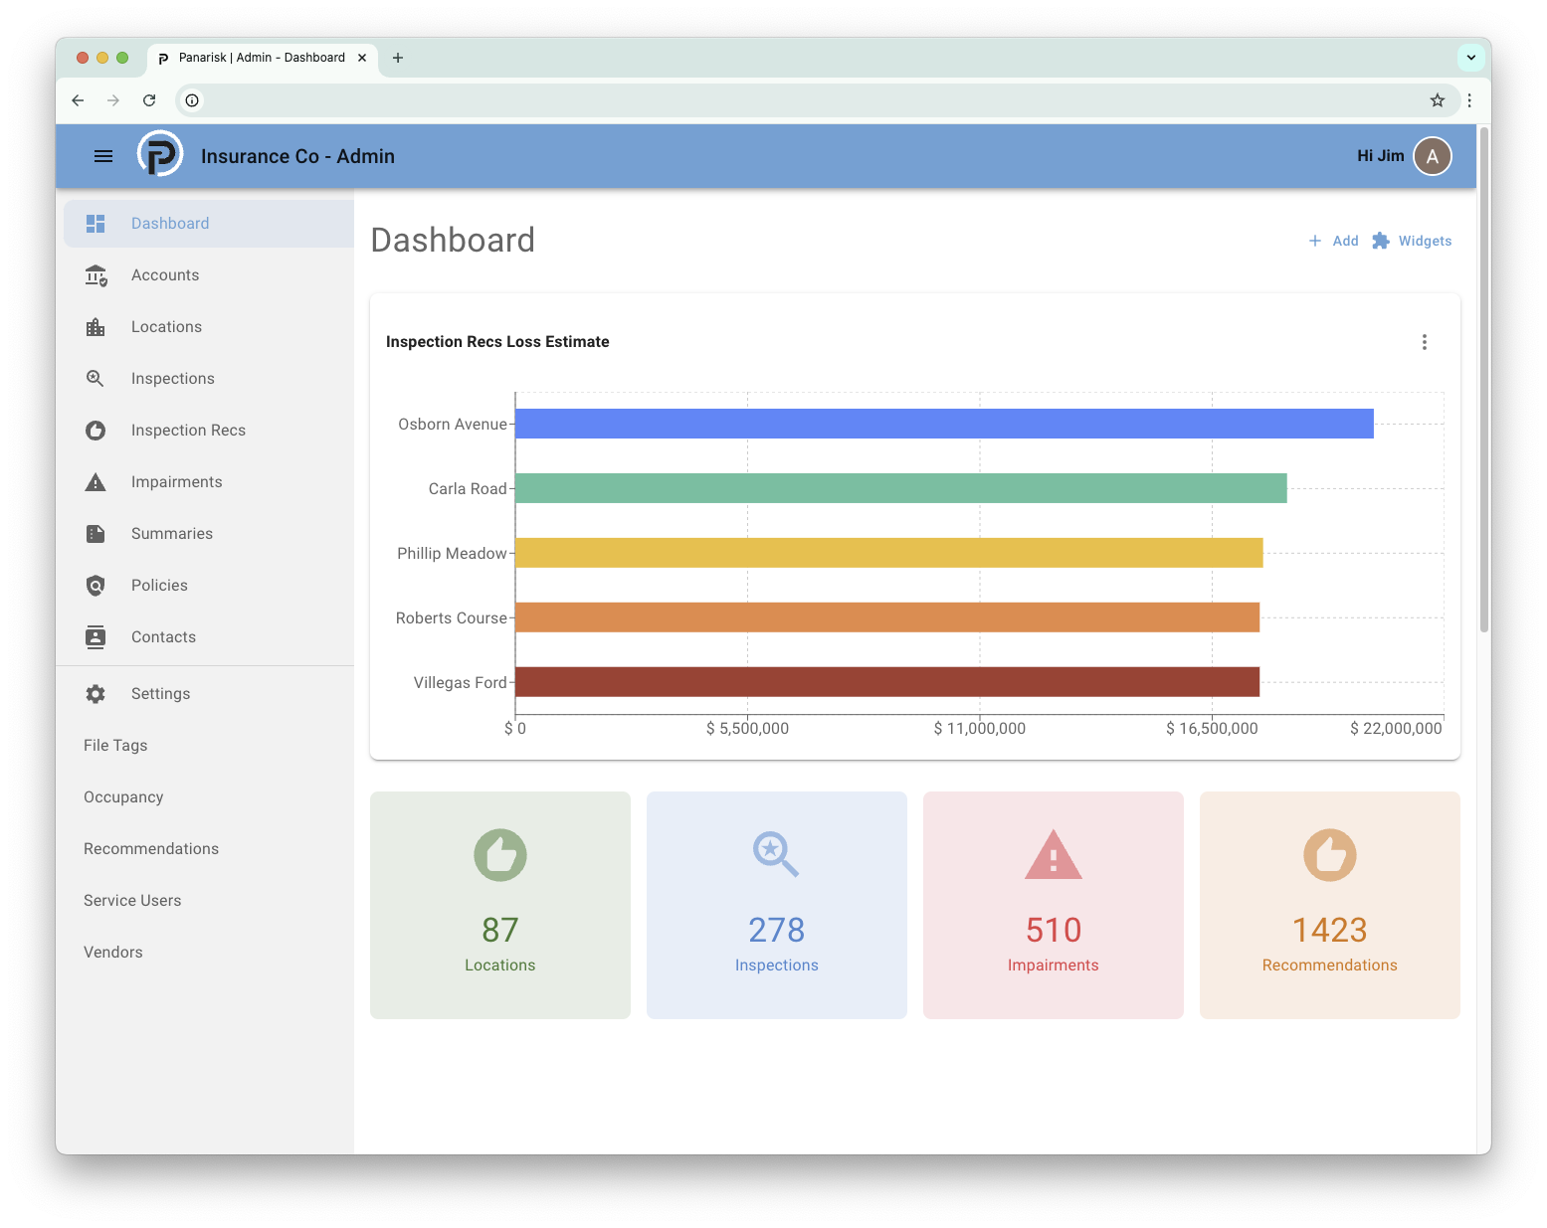Click the Carla Road green bar

pos(901,488)
